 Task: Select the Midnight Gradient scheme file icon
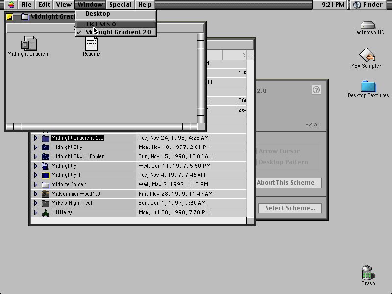click(x=29, y=44)
